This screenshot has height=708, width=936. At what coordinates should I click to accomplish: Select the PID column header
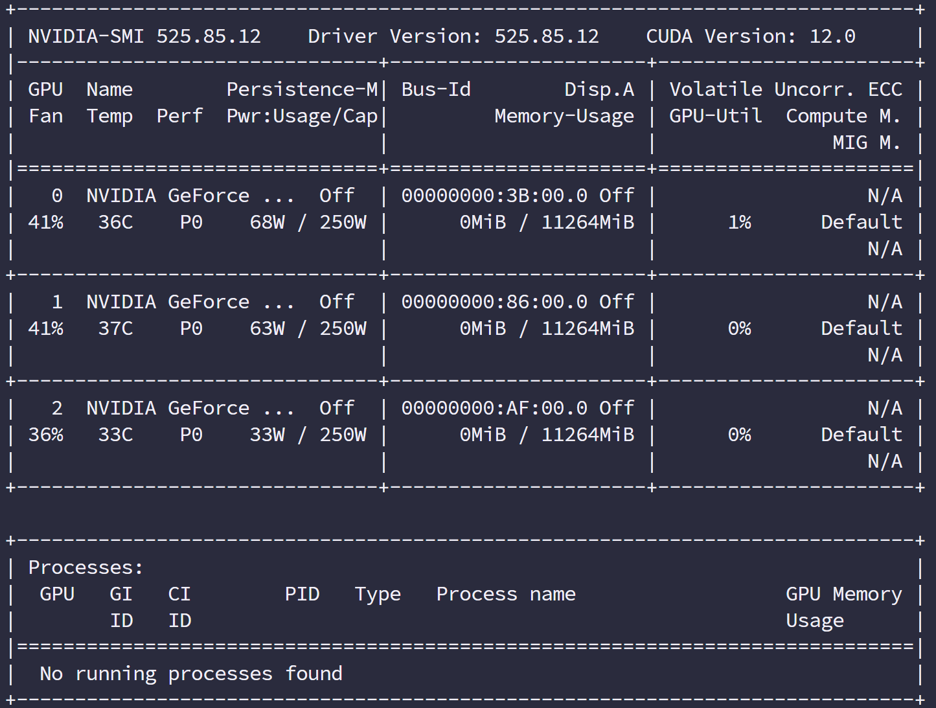coord(302,594)
